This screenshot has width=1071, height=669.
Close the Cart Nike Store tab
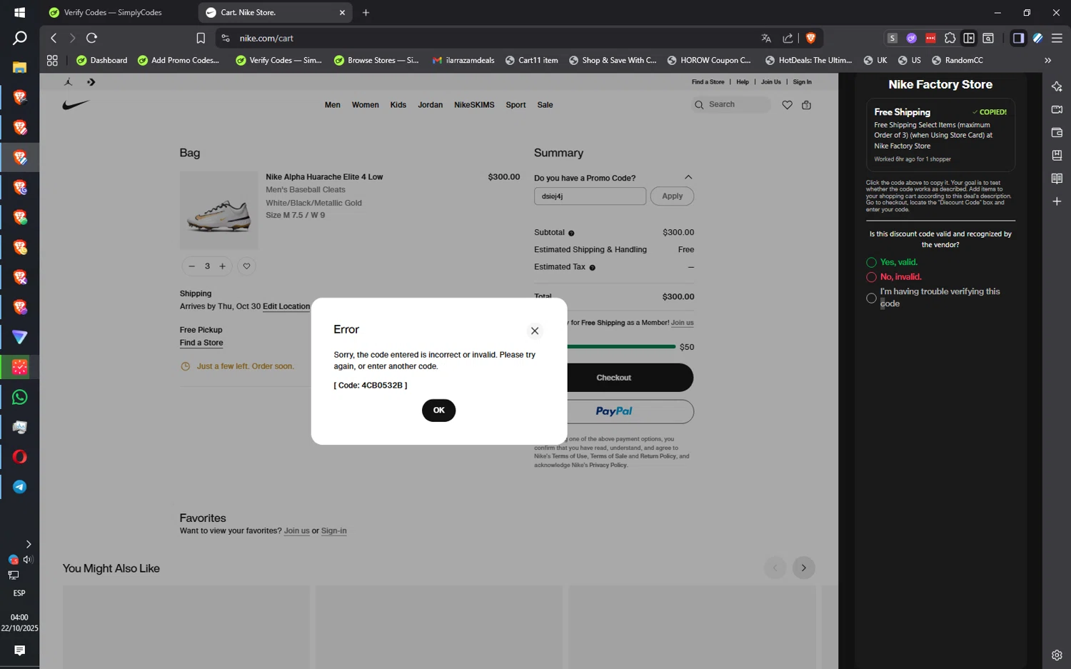[x=342, y=13]
